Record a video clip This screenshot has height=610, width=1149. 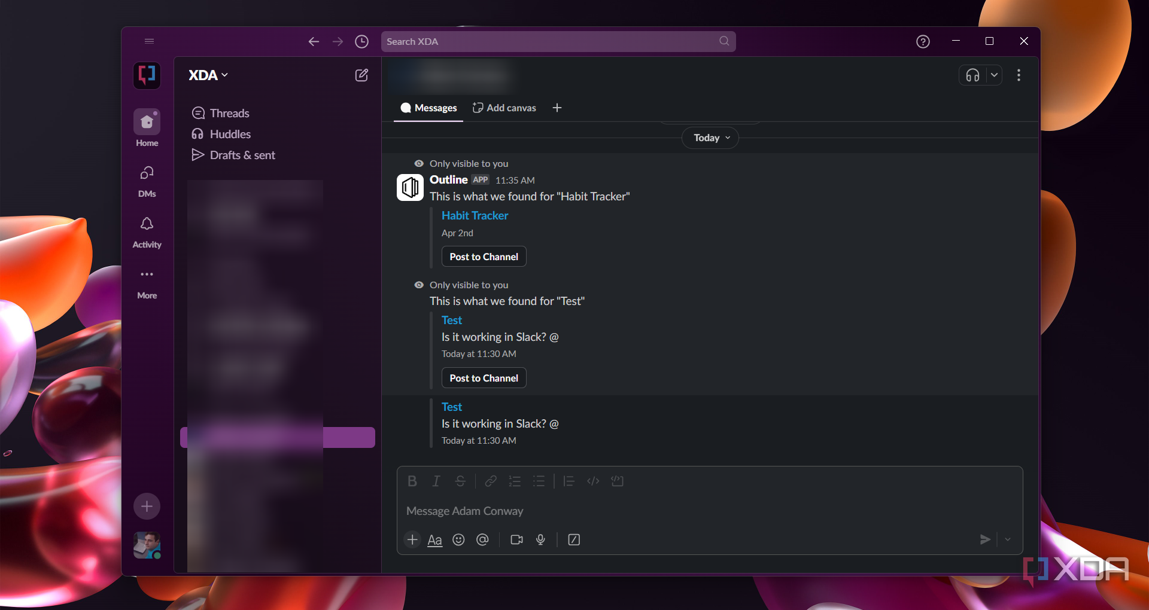click(516, 539)
